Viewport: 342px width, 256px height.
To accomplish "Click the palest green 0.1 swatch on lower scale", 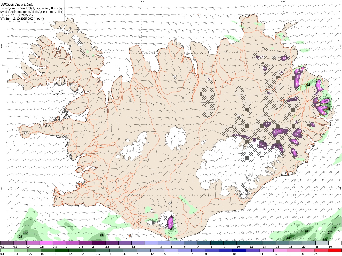I will (7, 250).
